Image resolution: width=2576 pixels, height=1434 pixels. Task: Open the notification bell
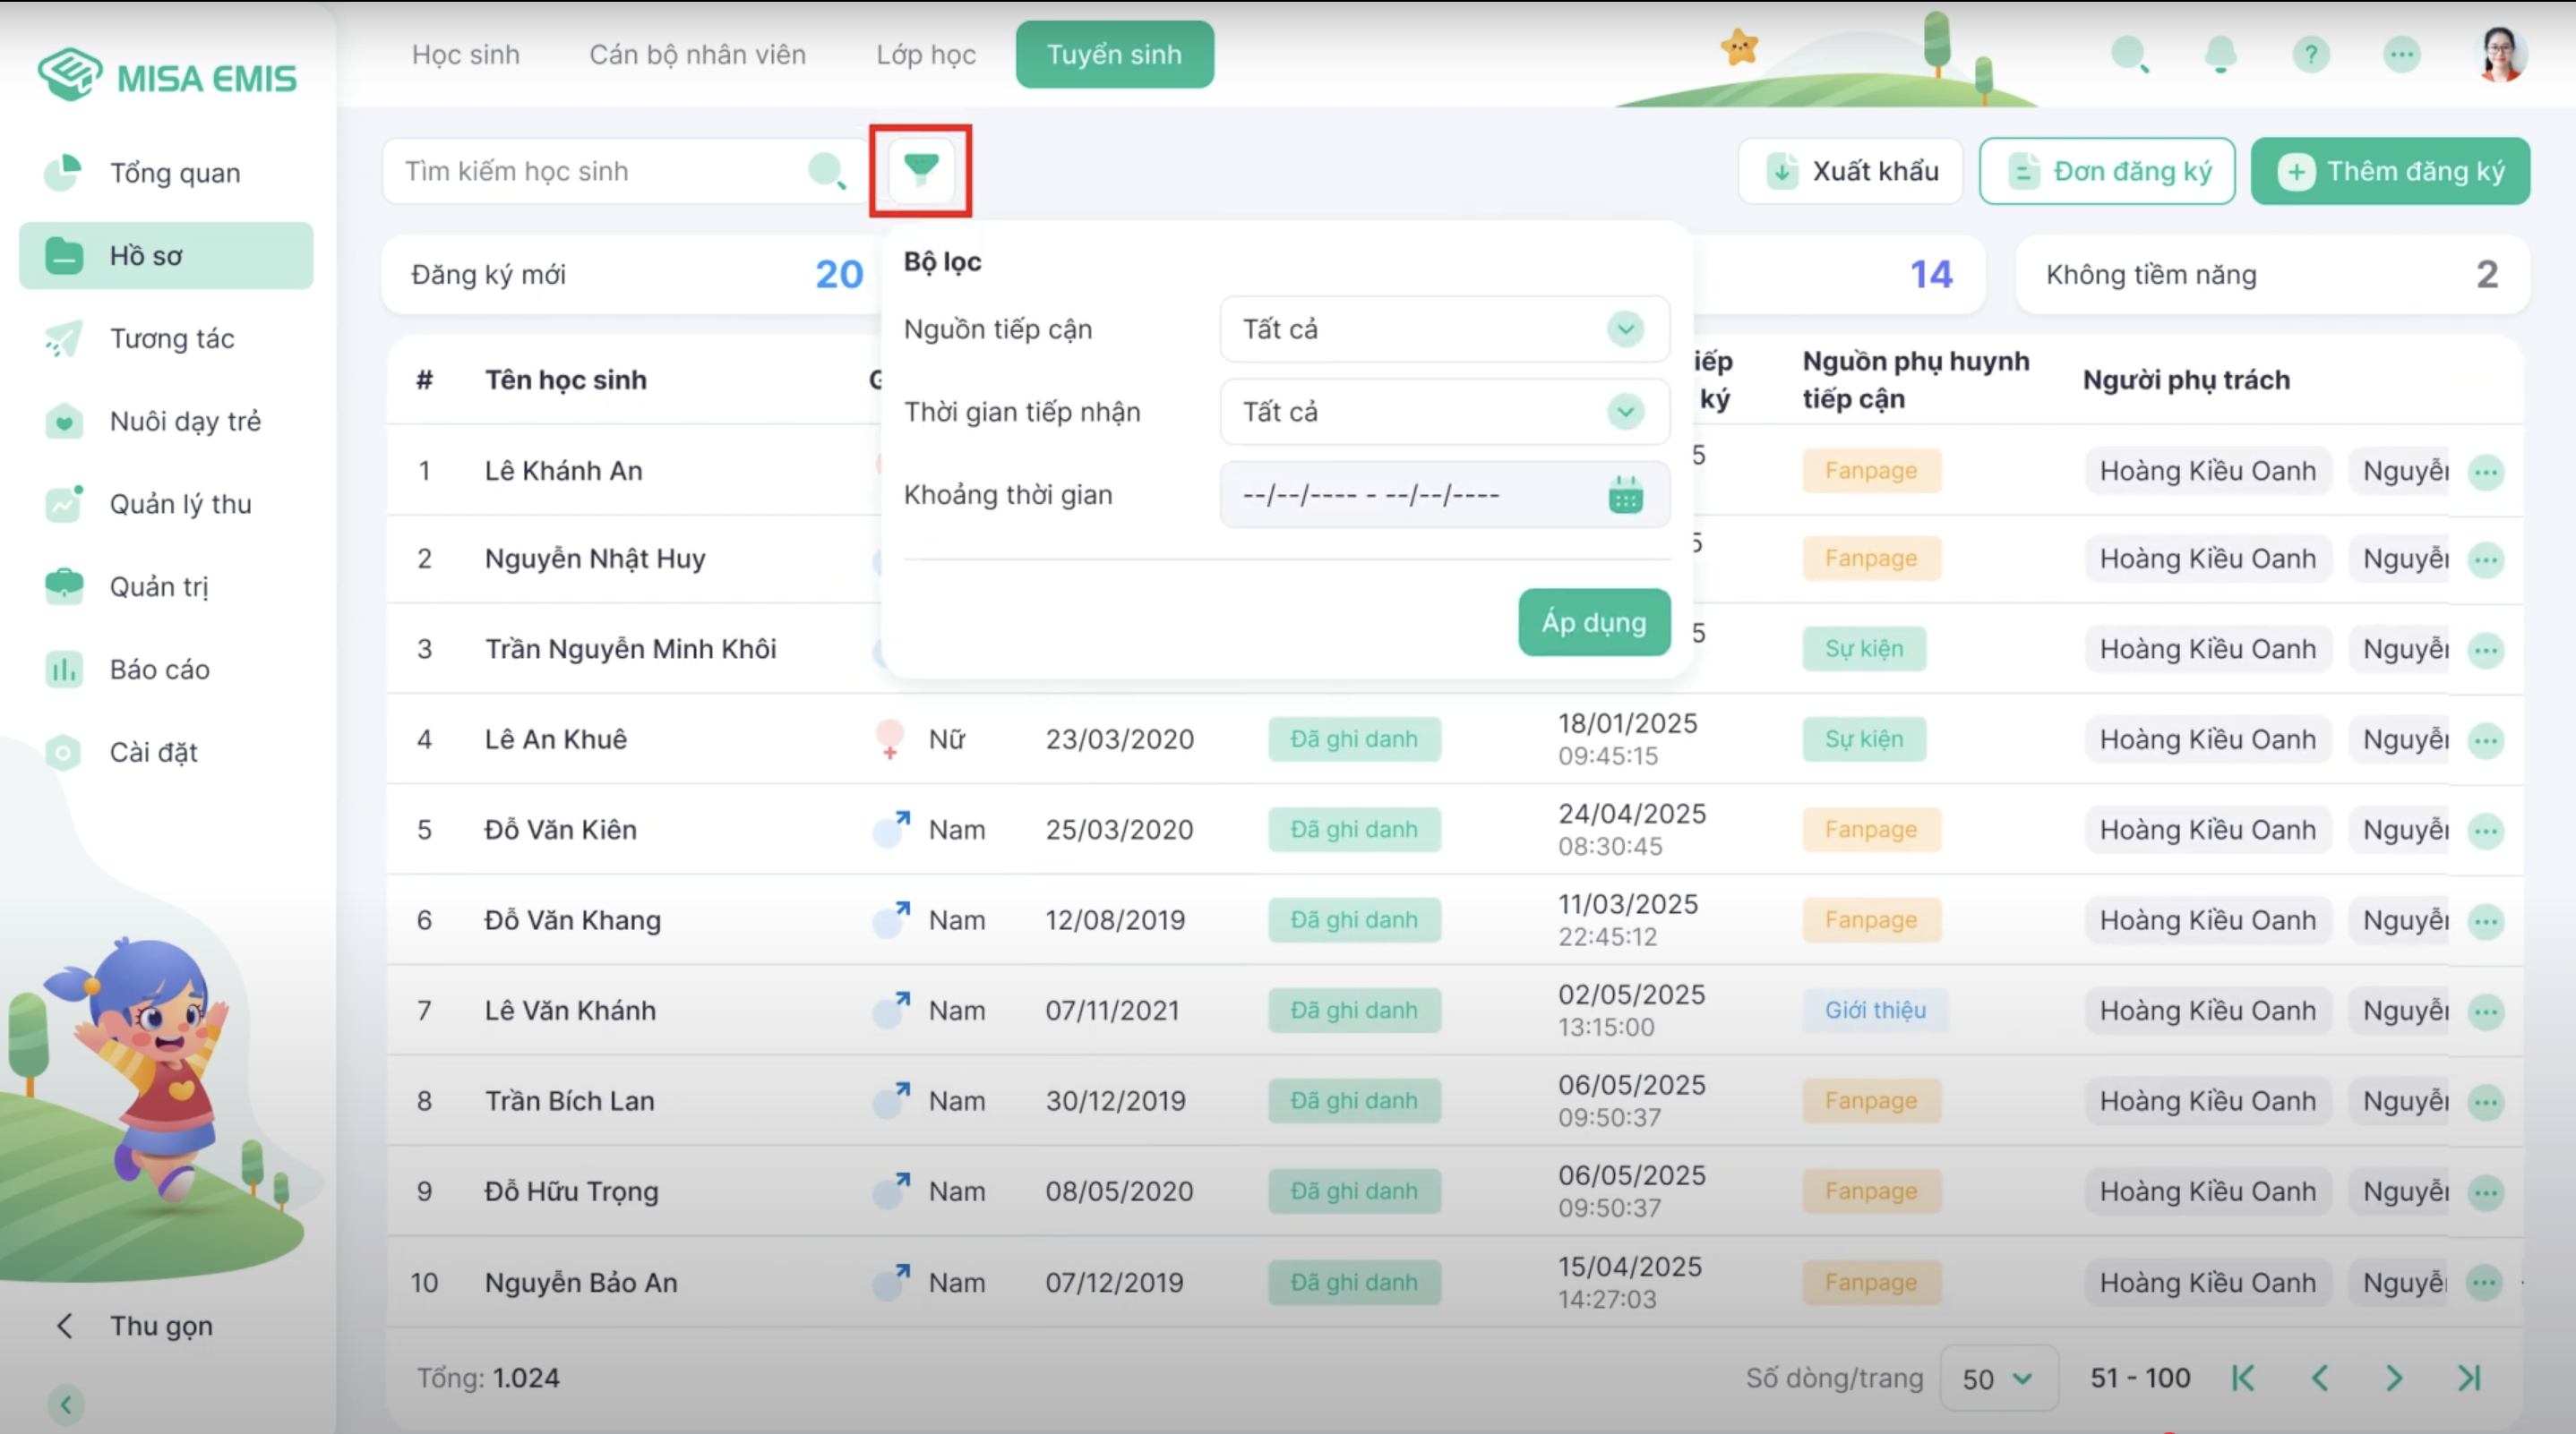pyautogui.click(x=2220, y=54)
